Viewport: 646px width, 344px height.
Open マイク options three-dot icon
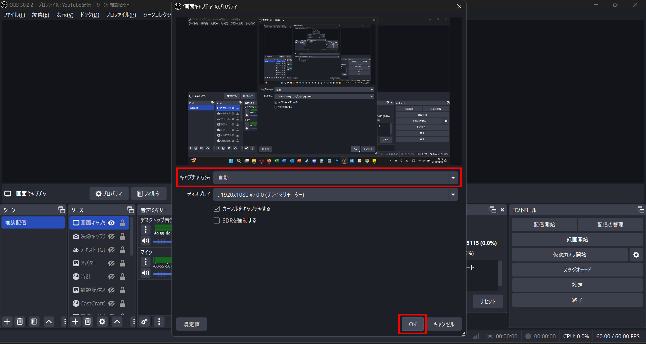tap(146, 262)
